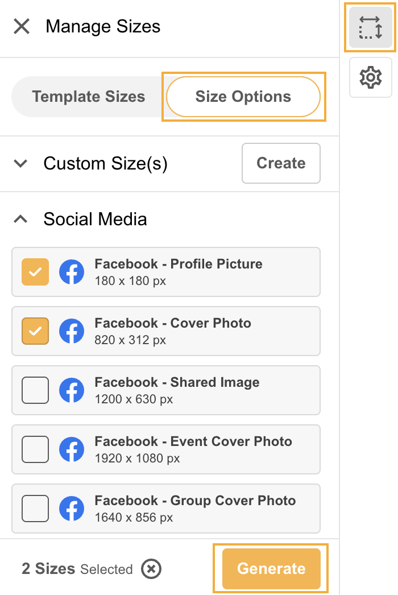This screenshot has width=398, height=595.
Task: Clear the 2 selected sizes
Action: tap(151, 569)
